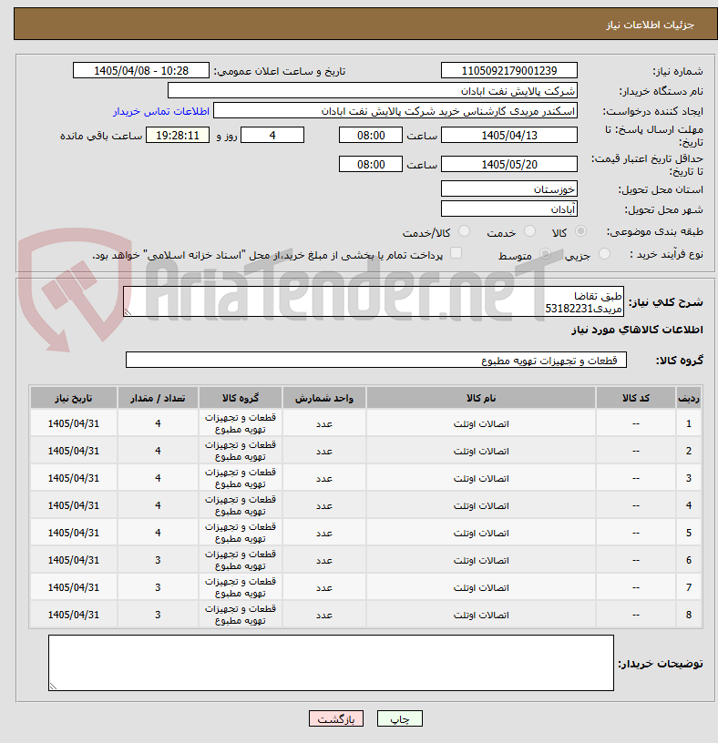The width and height of the screenshot is (718, 743).
Task: Click the request creator field اسکندر مریدی
Action: (395, 111)
